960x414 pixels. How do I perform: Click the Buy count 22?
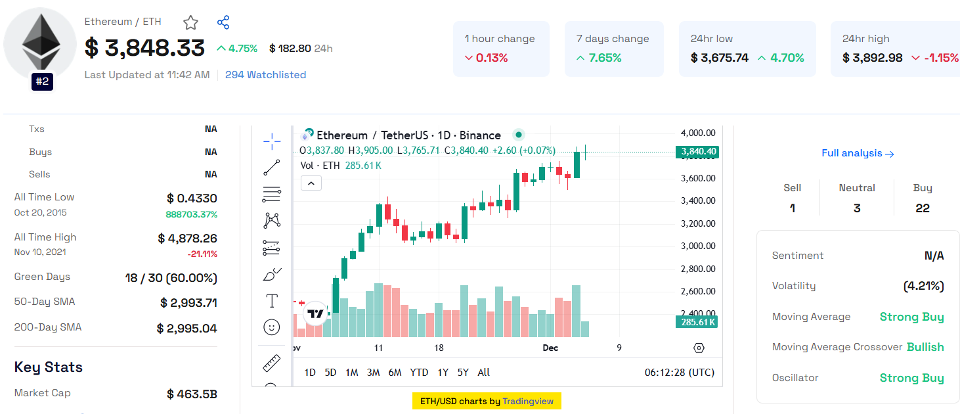[x=923, y=208]
